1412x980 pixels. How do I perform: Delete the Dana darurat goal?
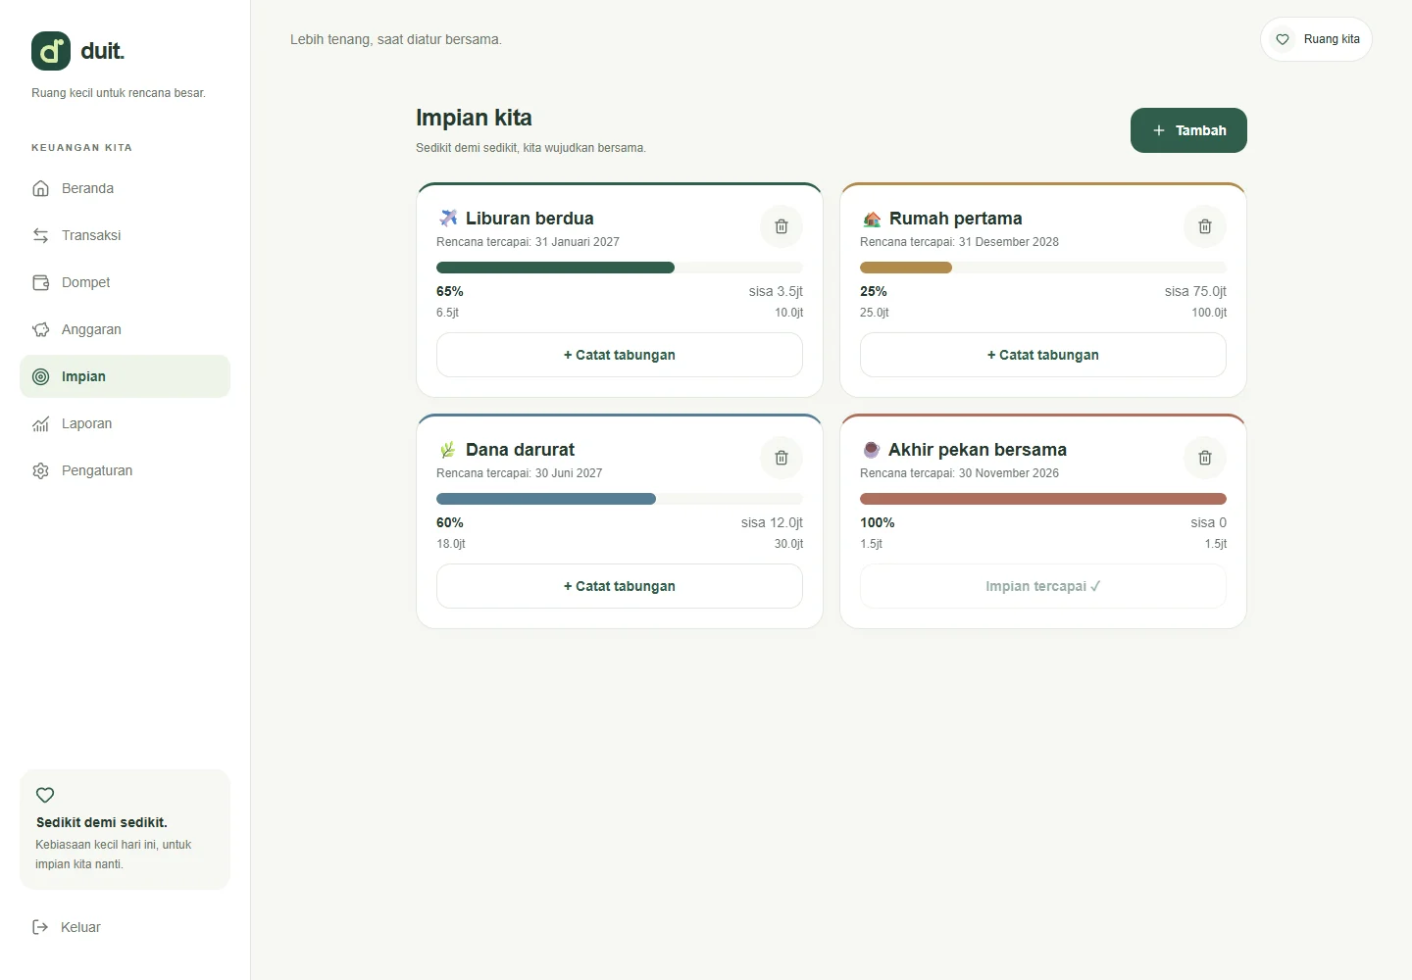782,458
